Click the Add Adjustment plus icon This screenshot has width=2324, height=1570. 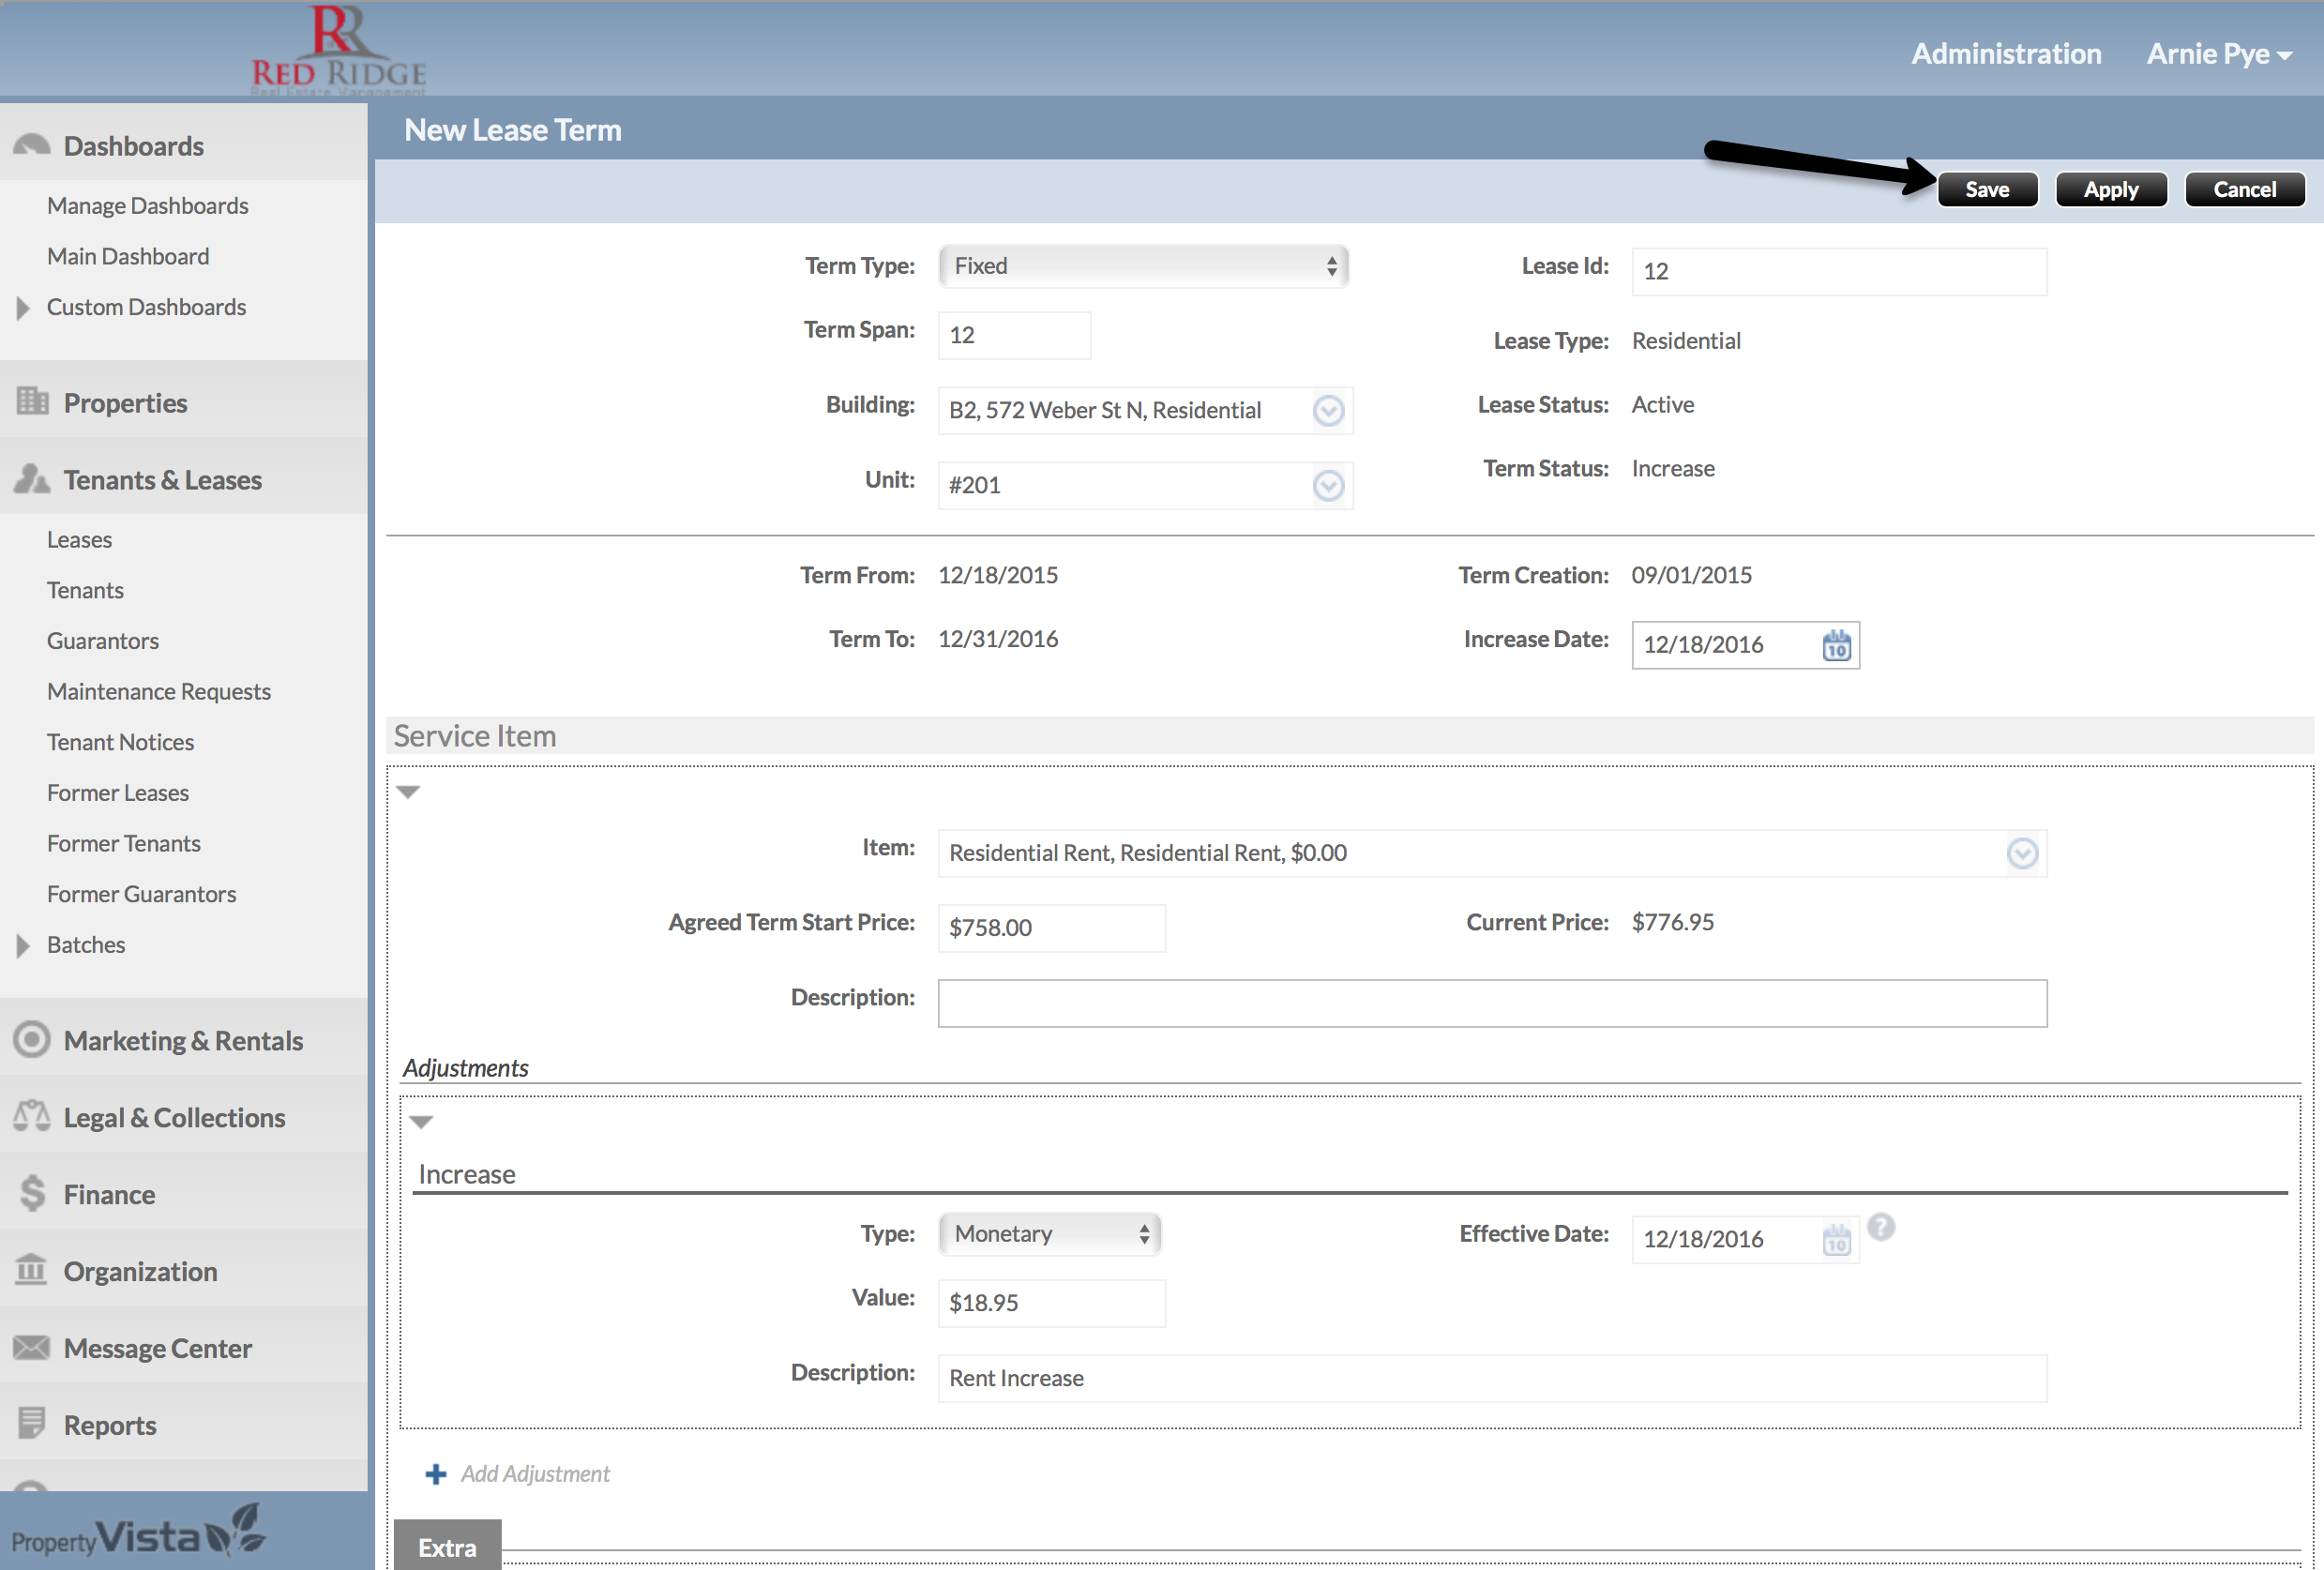[436, 1474]
